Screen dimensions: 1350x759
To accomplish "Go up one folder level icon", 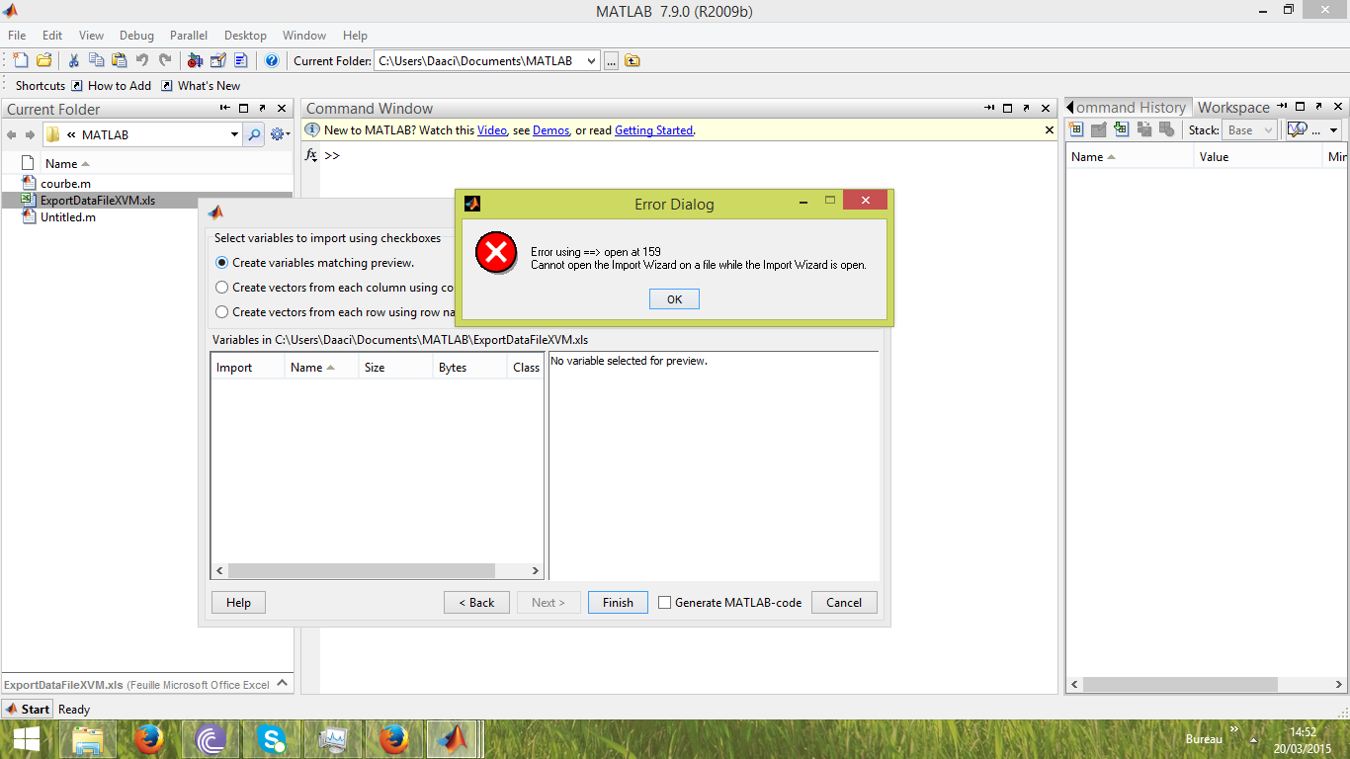I will pyautogui.click(x=633, y=61).
